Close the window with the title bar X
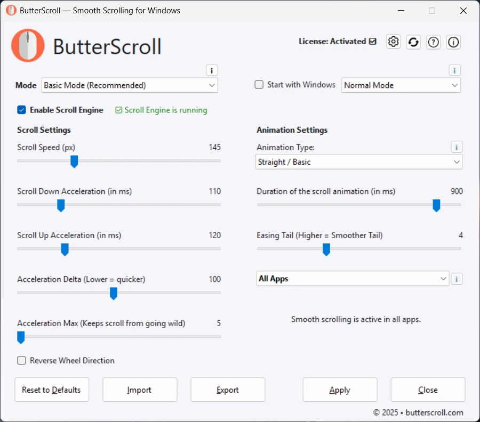The image size is (480, 422). (463, 11)
